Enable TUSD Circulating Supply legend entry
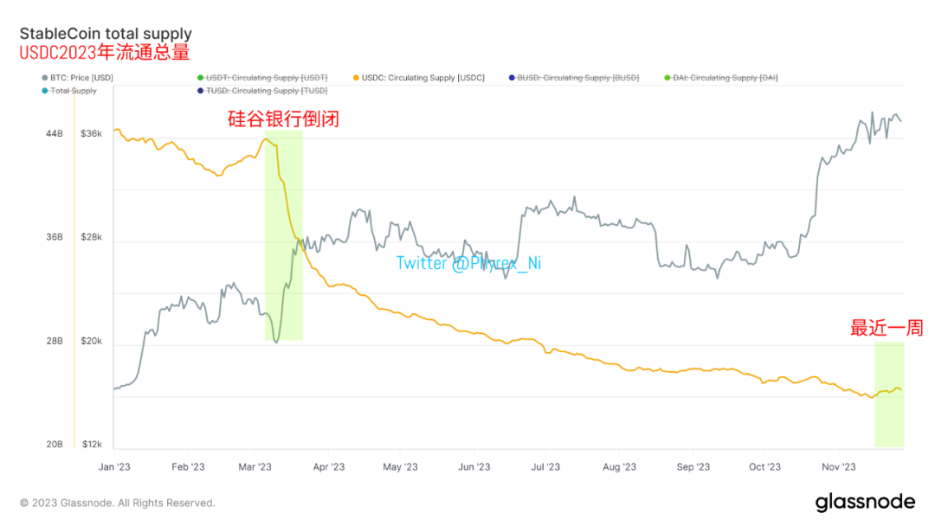Viewport: 935px width, 526px height. click(262, 91)
